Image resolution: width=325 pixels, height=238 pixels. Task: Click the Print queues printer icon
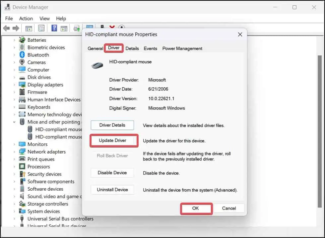pyautogui.click(x=22, y=159)
